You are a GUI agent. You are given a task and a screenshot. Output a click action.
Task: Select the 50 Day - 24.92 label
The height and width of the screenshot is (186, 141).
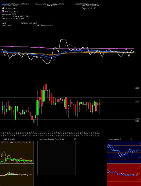pos(11,8)
